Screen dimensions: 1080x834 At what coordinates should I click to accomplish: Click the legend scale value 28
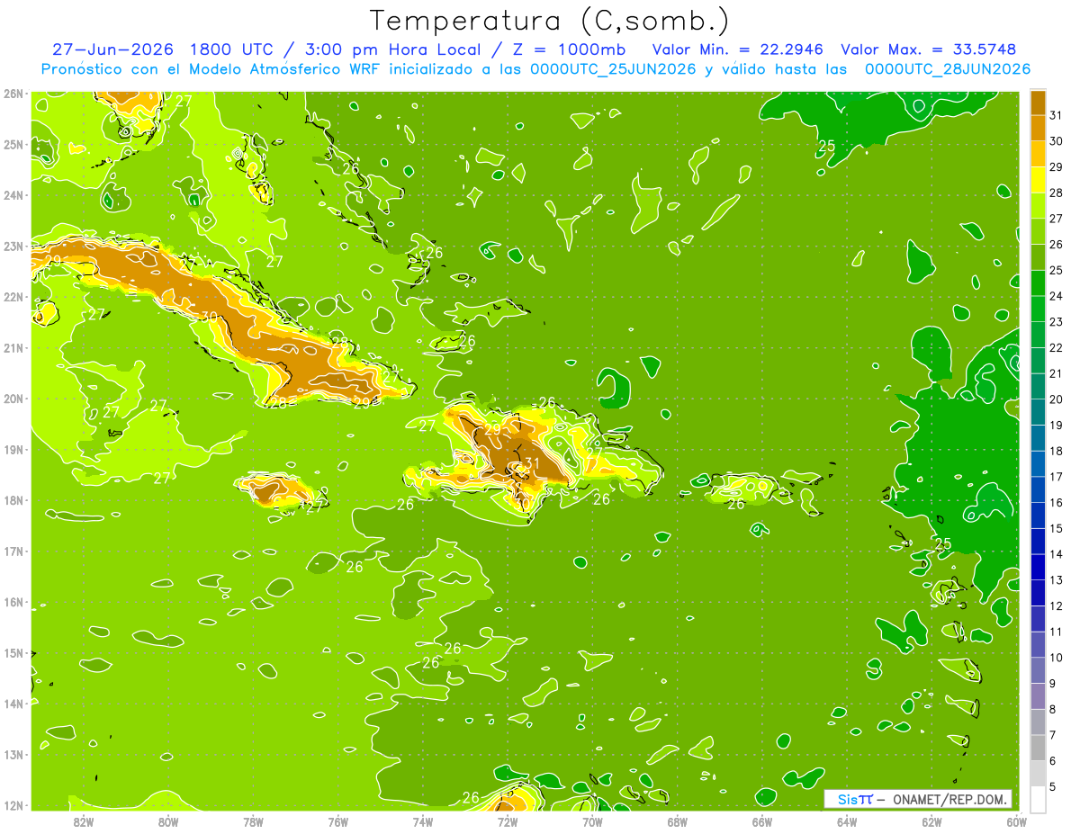pos(1057,193)
